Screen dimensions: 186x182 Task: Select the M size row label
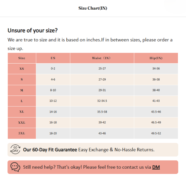click(22, 90)
